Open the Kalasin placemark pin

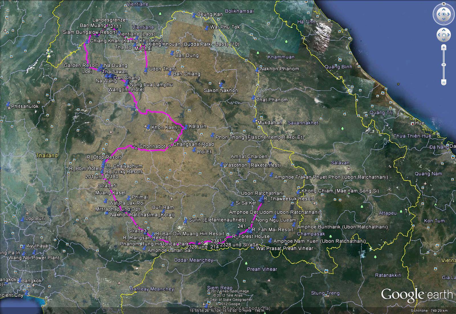pyautogui.click(x=186, y=127)
